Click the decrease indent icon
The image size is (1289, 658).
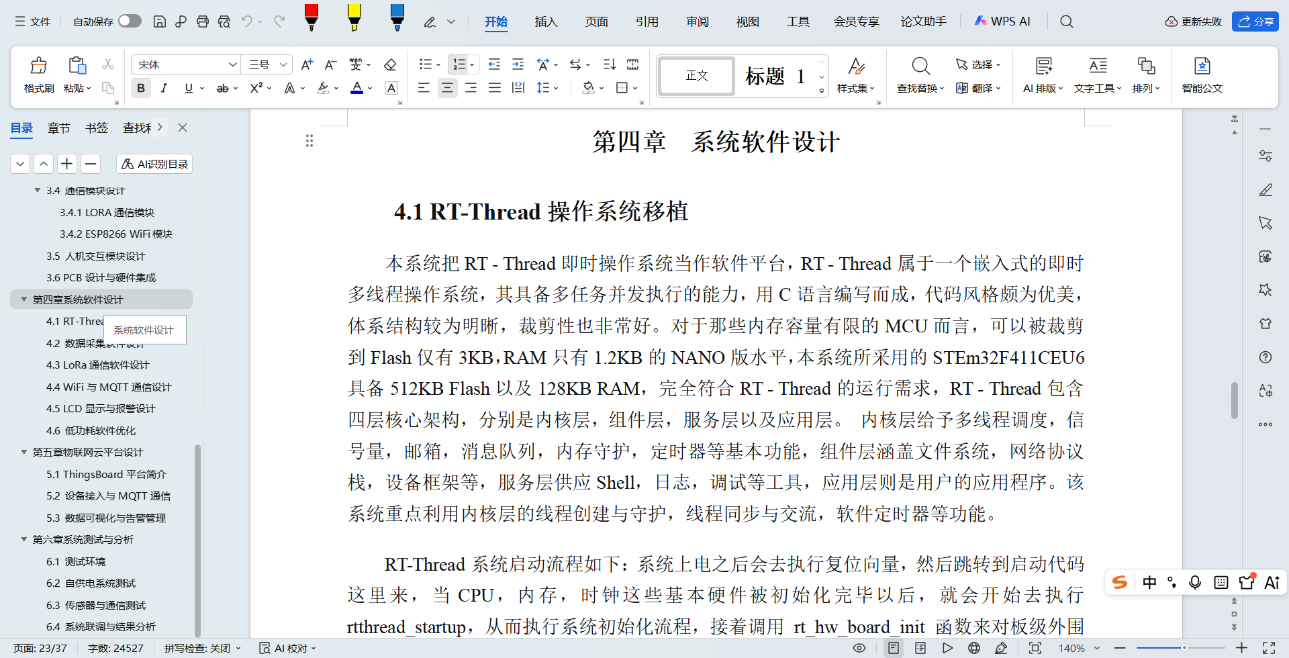point(494,64)
